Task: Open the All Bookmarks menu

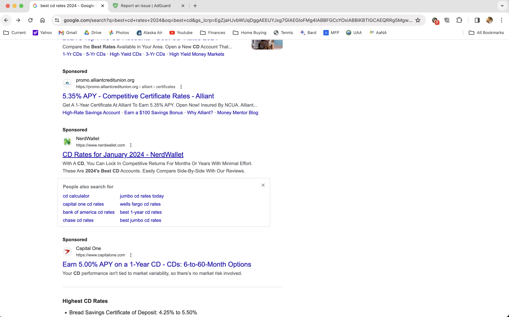Action: click(x=486, y=33)
